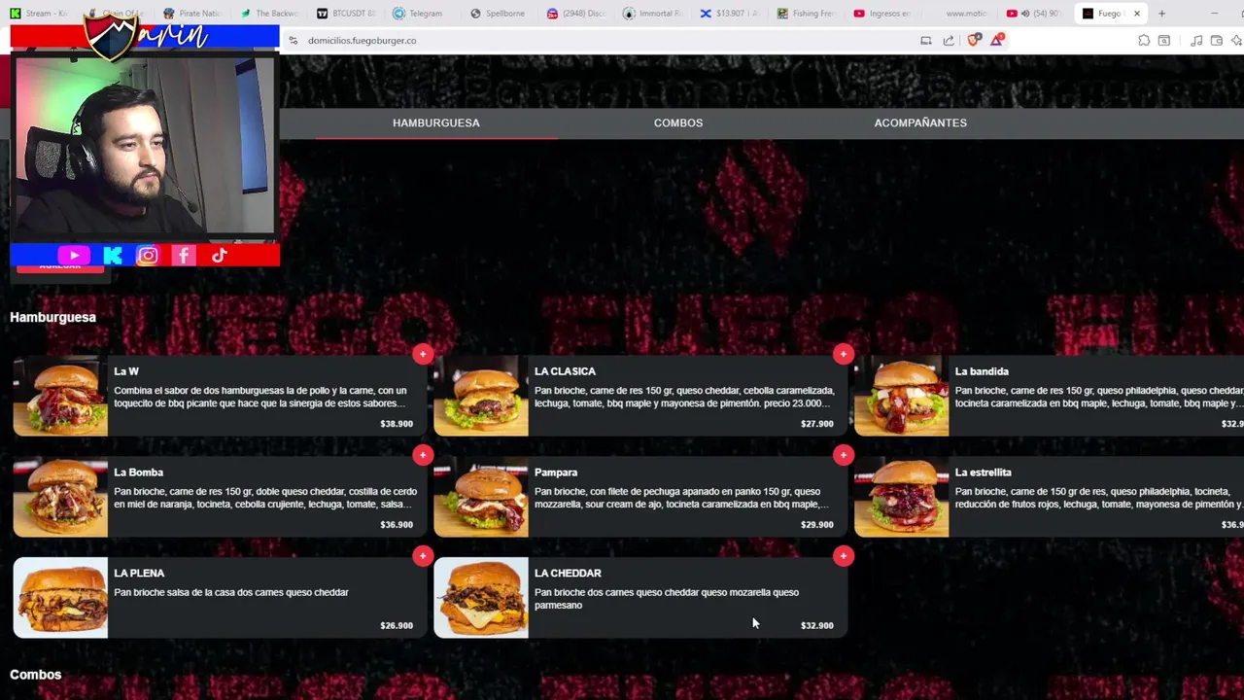Select the 'La bandida' burger title
1244x700 pixels.
coord(982,371)
